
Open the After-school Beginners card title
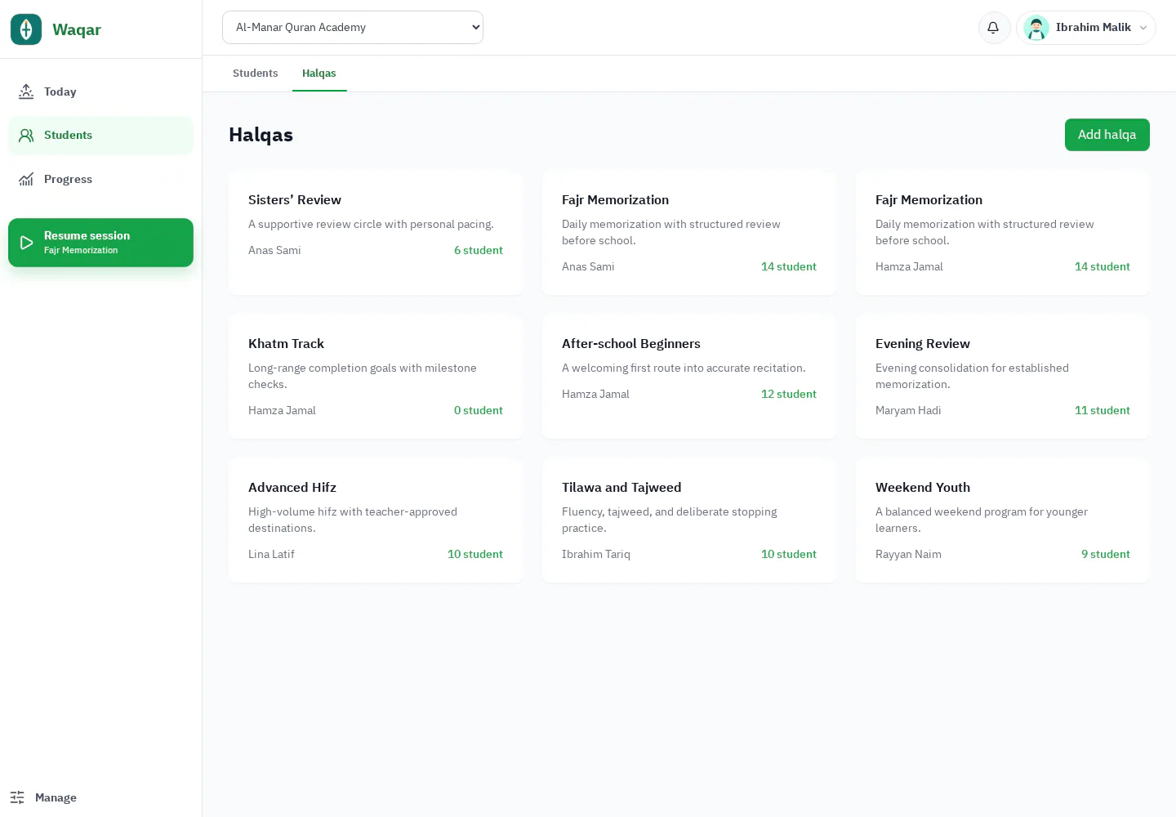631,343
